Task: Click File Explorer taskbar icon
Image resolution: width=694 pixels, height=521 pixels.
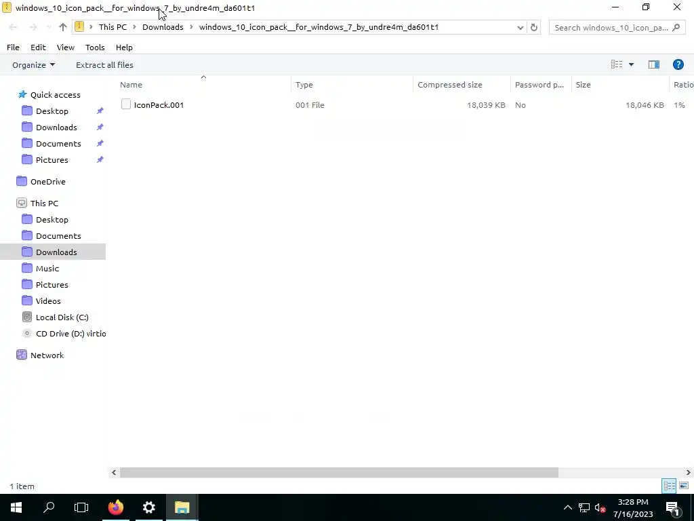Action: [182, 507]
